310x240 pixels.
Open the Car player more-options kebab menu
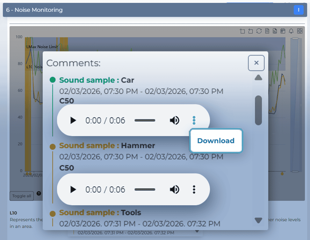point(194,120)
